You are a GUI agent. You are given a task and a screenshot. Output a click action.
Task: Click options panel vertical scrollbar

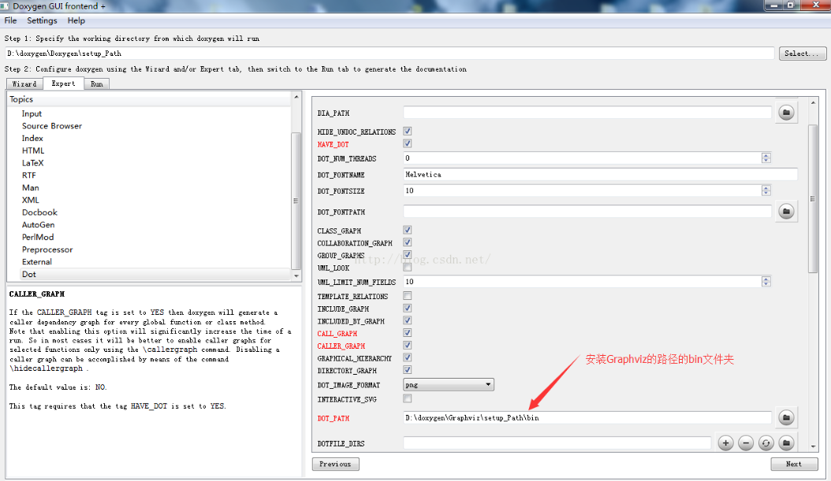pos(813,199)
